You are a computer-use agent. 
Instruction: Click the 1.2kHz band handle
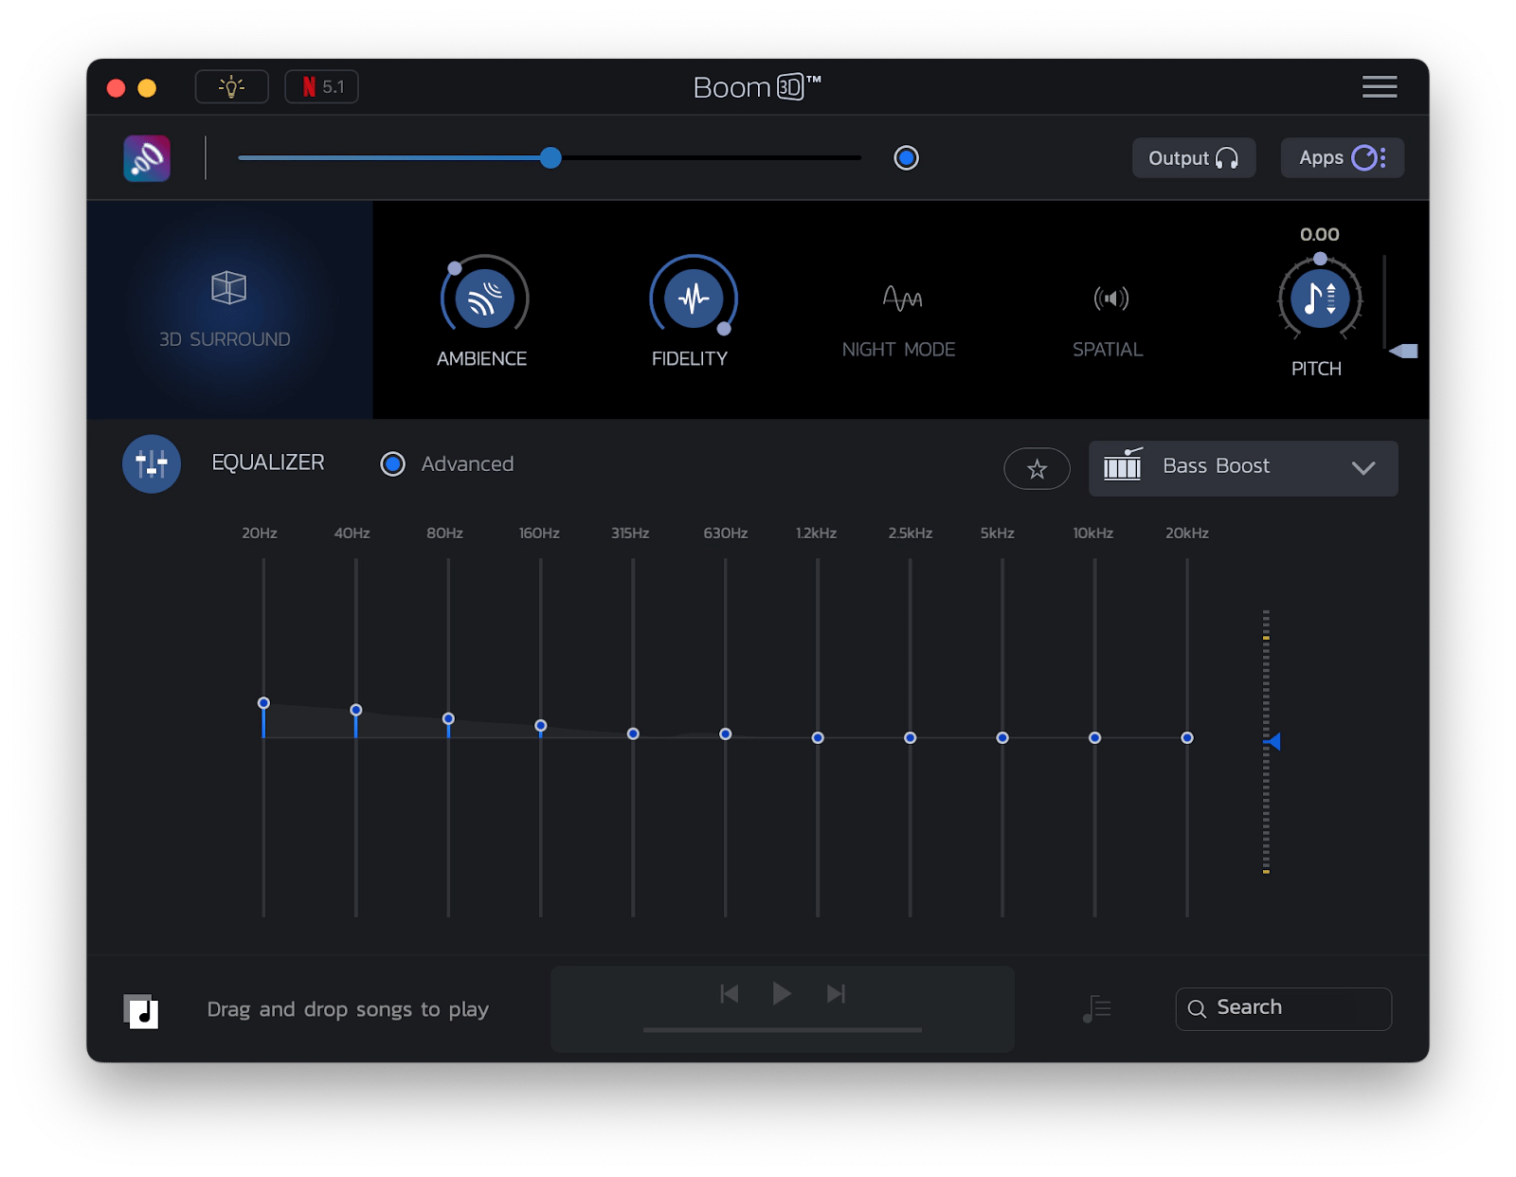coord(818,737)
